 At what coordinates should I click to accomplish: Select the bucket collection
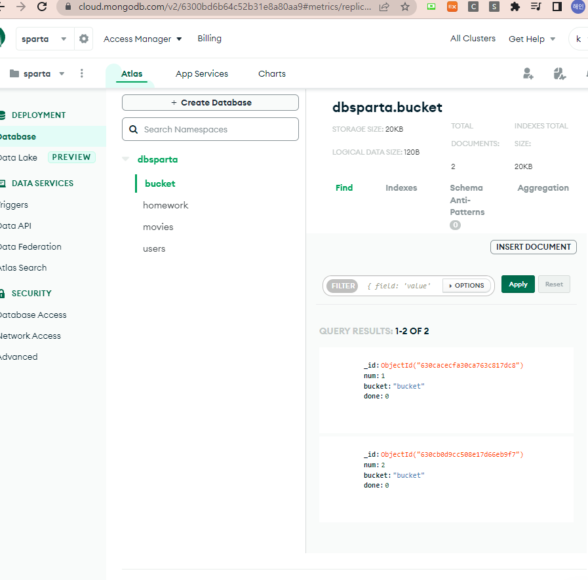pyautogui.click(x=160, y=184)
